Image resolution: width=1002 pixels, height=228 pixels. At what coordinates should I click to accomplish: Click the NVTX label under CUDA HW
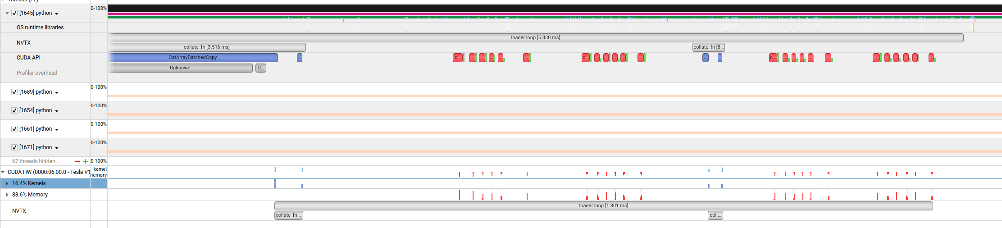pyautogui.click(x=19, y=211)
